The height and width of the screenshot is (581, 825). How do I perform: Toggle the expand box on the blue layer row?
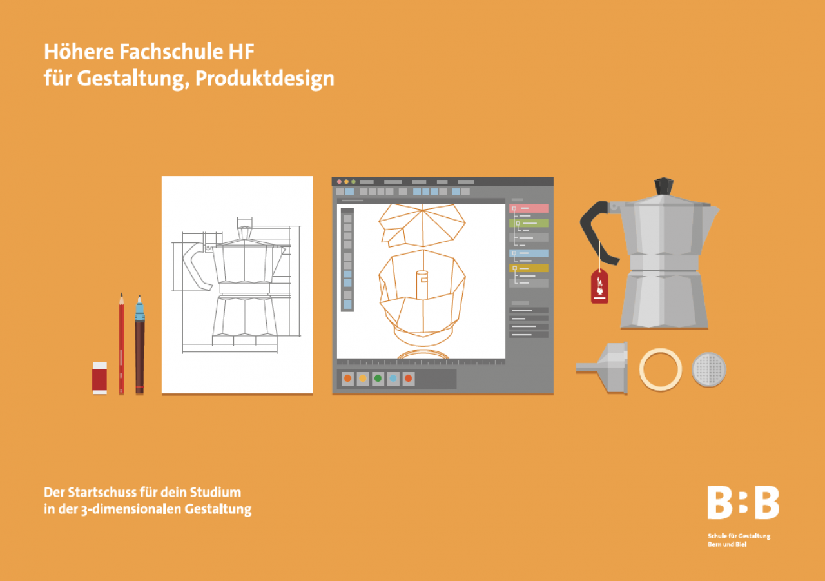point(514,253)
